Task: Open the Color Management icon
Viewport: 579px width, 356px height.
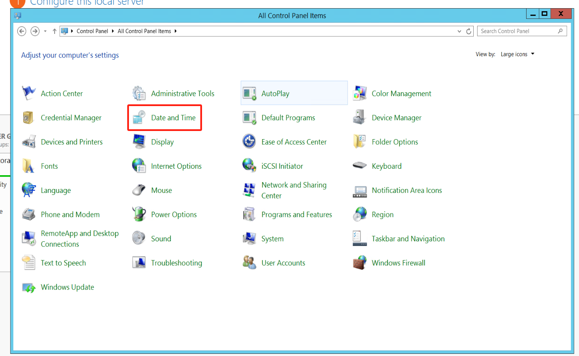Action: [360, 93]
